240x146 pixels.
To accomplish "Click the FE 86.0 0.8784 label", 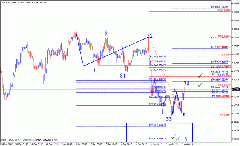I will 158,65.
